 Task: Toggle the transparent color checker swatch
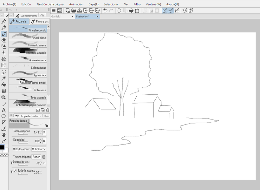pos(4,155)
